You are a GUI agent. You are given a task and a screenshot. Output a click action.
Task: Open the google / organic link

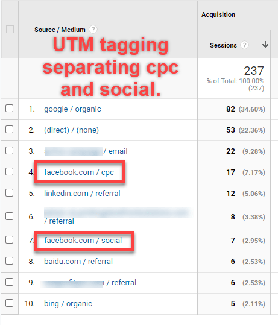click(72, 109)
